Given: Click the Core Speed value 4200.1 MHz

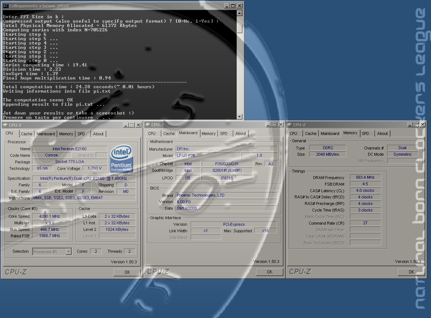Looking at the screenshot, I should (x=49, y=216).
